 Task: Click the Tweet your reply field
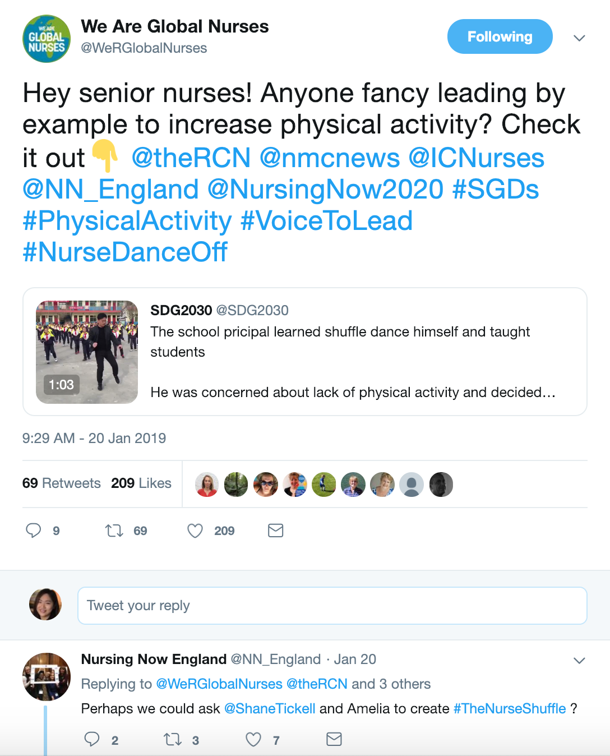(x=332, y=606)
